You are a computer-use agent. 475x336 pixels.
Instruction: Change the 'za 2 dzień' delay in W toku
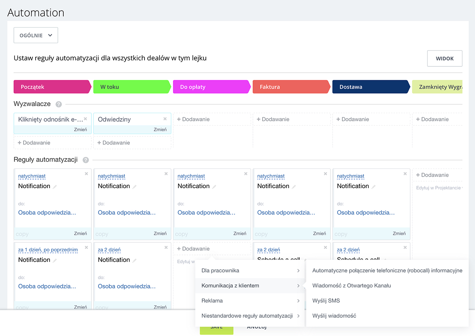click(109, 250)
